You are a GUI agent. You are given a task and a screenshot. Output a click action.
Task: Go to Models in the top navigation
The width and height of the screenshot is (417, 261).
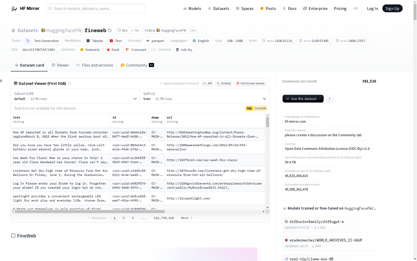pos(192,9)
